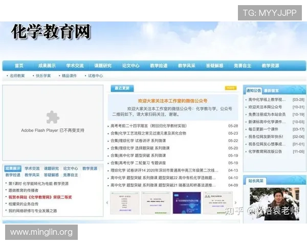Open 竞赛自主 in the top blue navigation bar
Viewport: 307px width, 245px height.
(243, 66)
